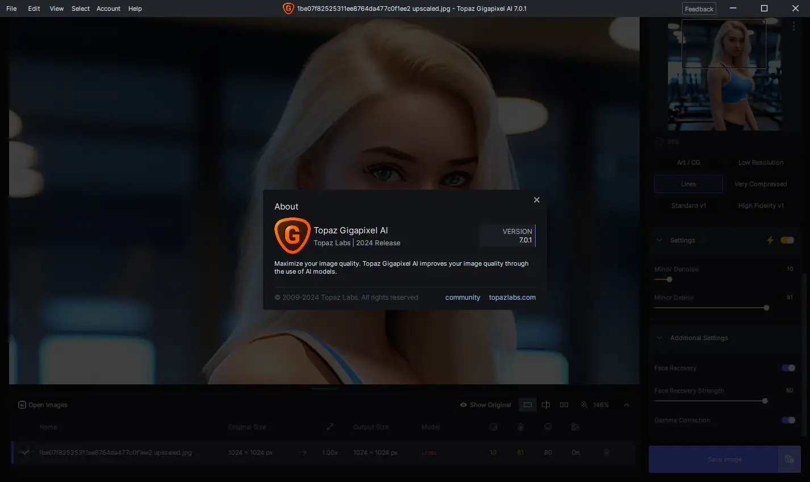
Task: Click the Idle status indicator icon
Action: 659,141
